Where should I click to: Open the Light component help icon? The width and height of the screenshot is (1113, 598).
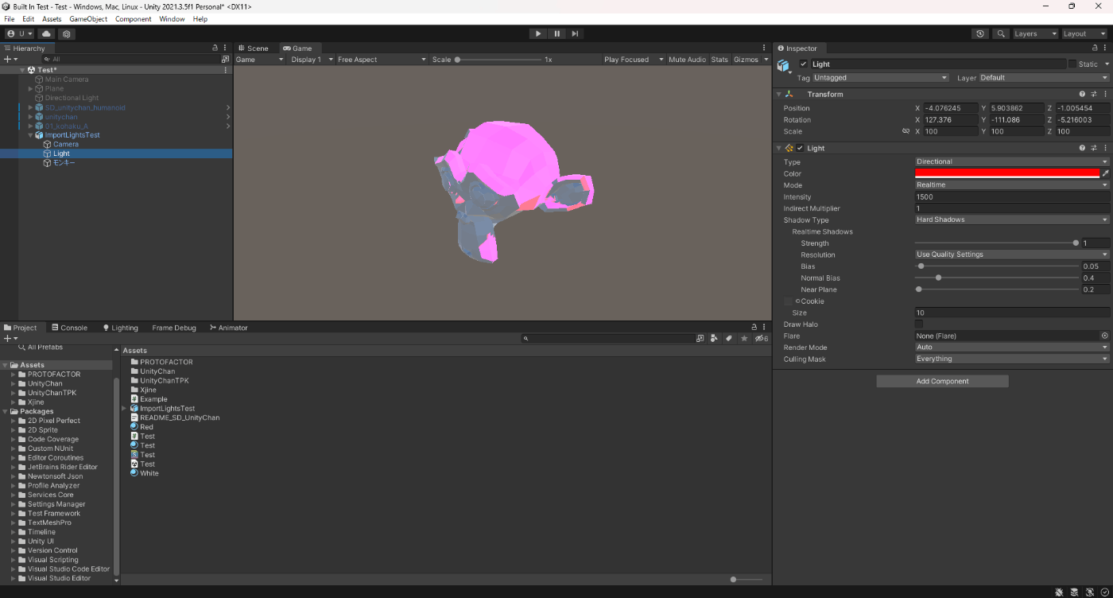click(x=1082, y=148)
